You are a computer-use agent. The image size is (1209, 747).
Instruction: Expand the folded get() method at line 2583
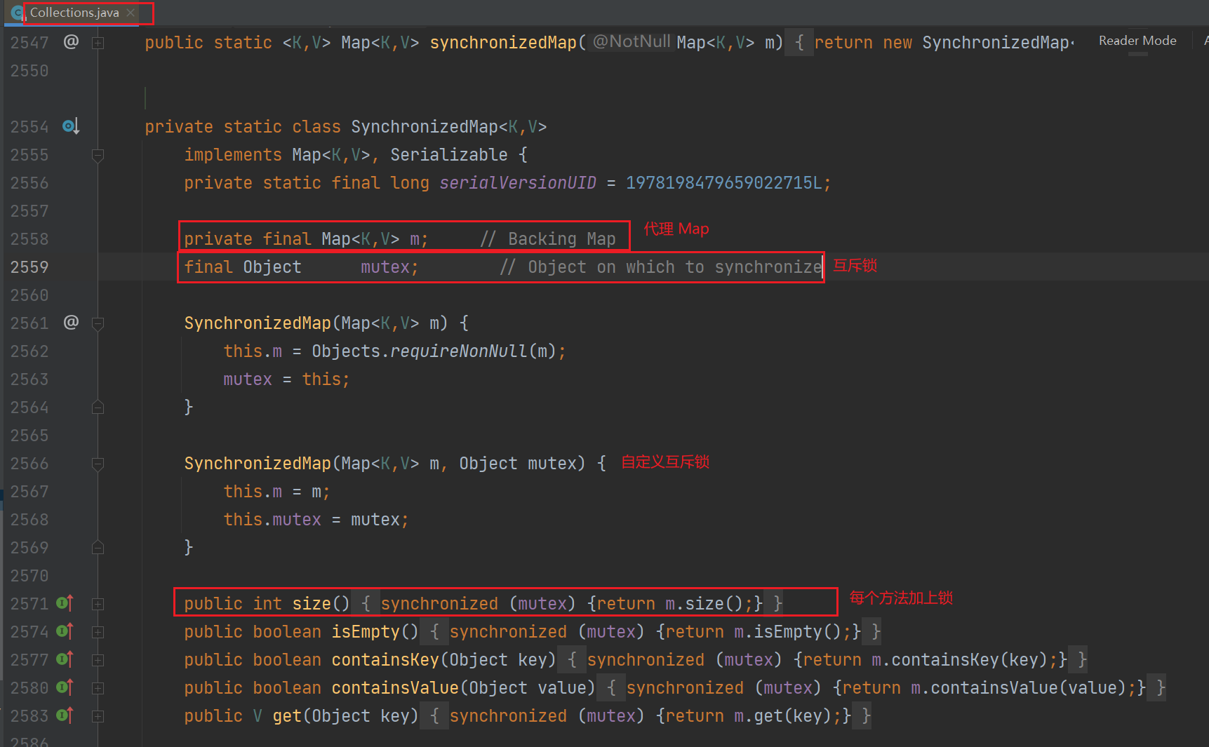[x=98, y=716]
